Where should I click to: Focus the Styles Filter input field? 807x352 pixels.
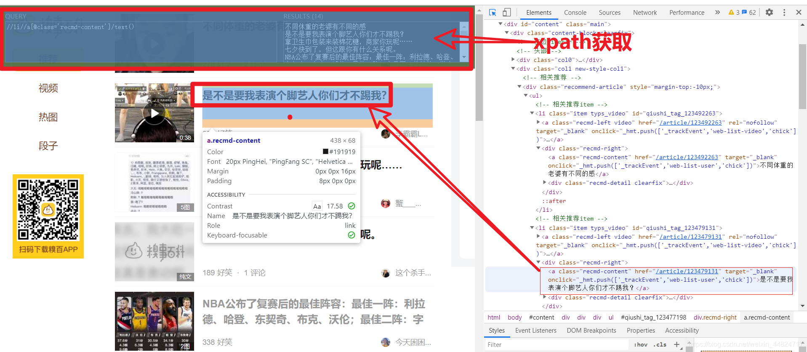click(557, 344)
